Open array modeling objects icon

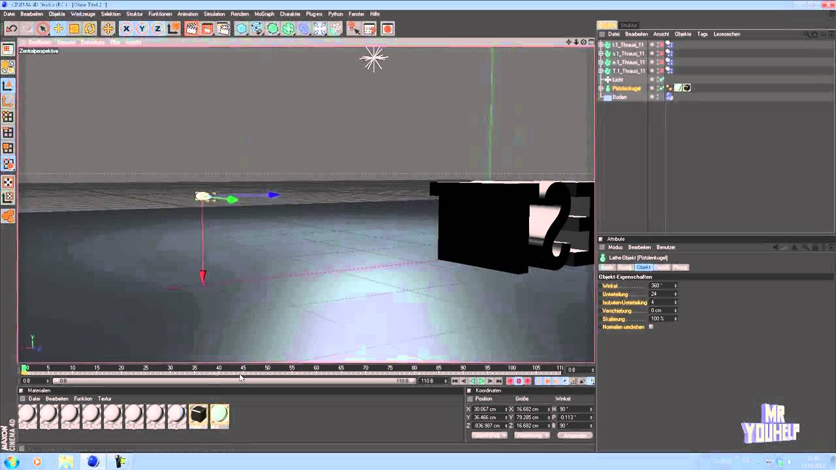tap(288, 29)
